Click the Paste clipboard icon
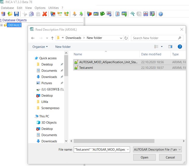This screenshot has height=166, width=189. pyautogui.click(x=38, y=14)
